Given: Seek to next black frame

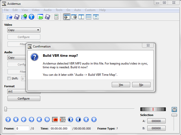Looking at the screenshot, I should (x=78, y=119).
